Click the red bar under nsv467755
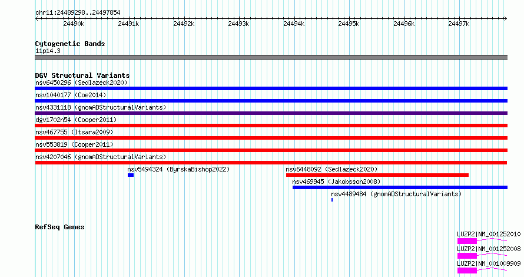Viewport: 524px width, 277px height. pyautogui.click(x=271, y=138)
